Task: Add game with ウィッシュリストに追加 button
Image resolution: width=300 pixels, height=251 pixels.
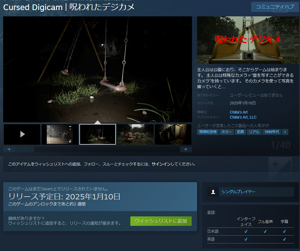Action: pyautogui.click(x=161, y=221)
